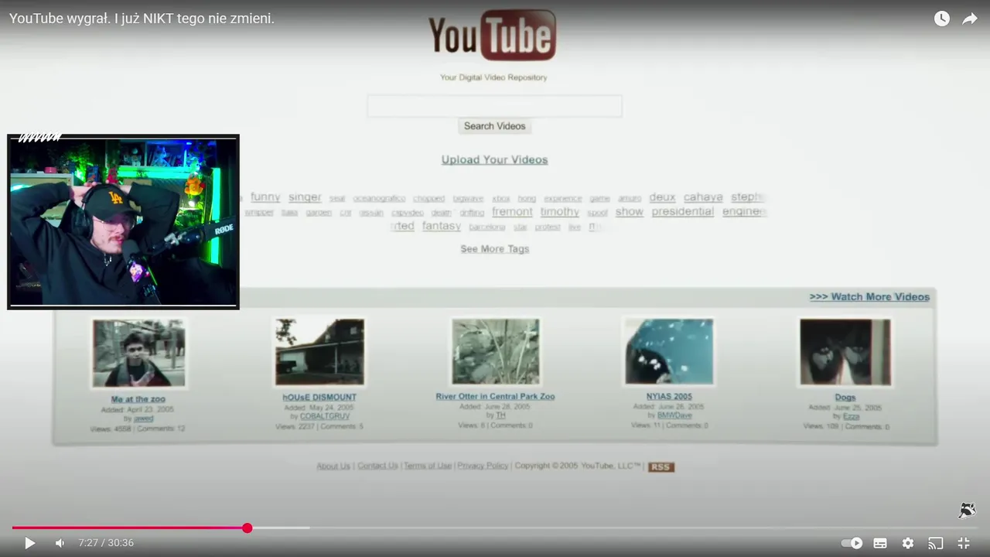Open River Otter in Central Park Zoo thumbnail

(x=496, y=352)
